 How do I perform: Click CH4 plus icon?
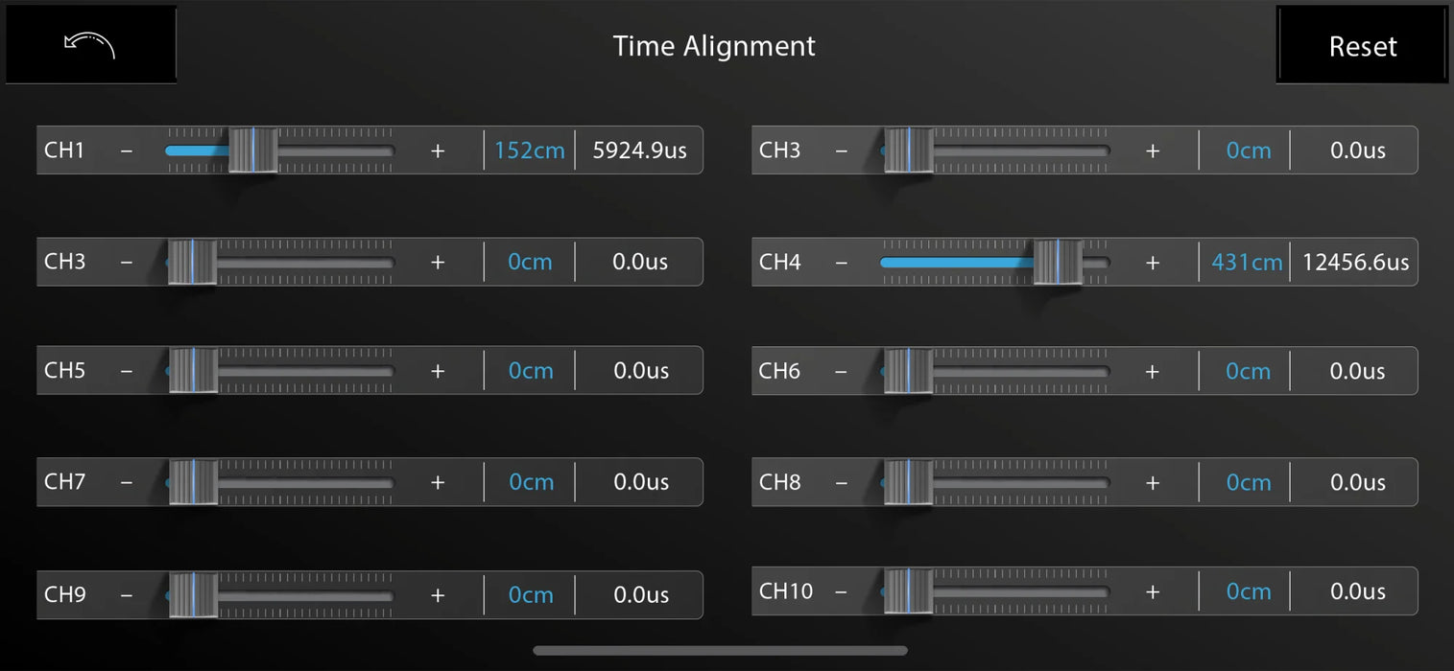[x=1153, y=262]
